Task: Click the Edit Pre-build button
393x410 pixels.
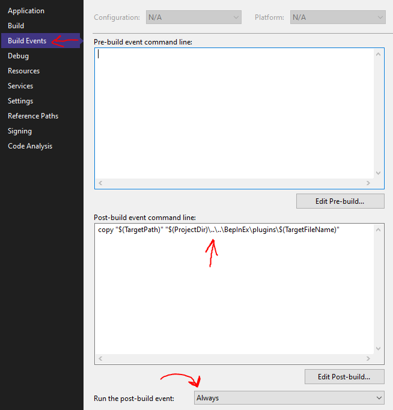Action: [x=340, y=201]
